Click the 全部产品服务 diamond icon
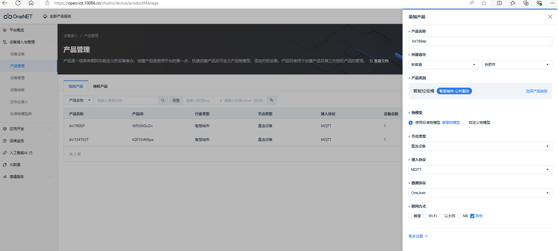 tap(45, 16)
